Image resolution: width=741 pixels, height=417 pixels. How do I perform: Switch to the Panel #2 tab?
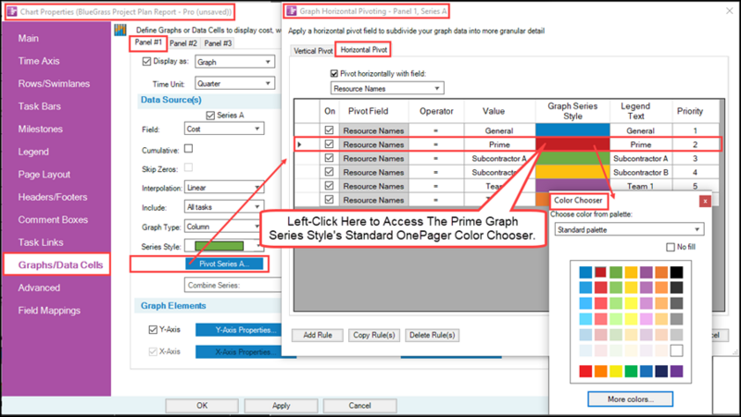pos(183,43)
